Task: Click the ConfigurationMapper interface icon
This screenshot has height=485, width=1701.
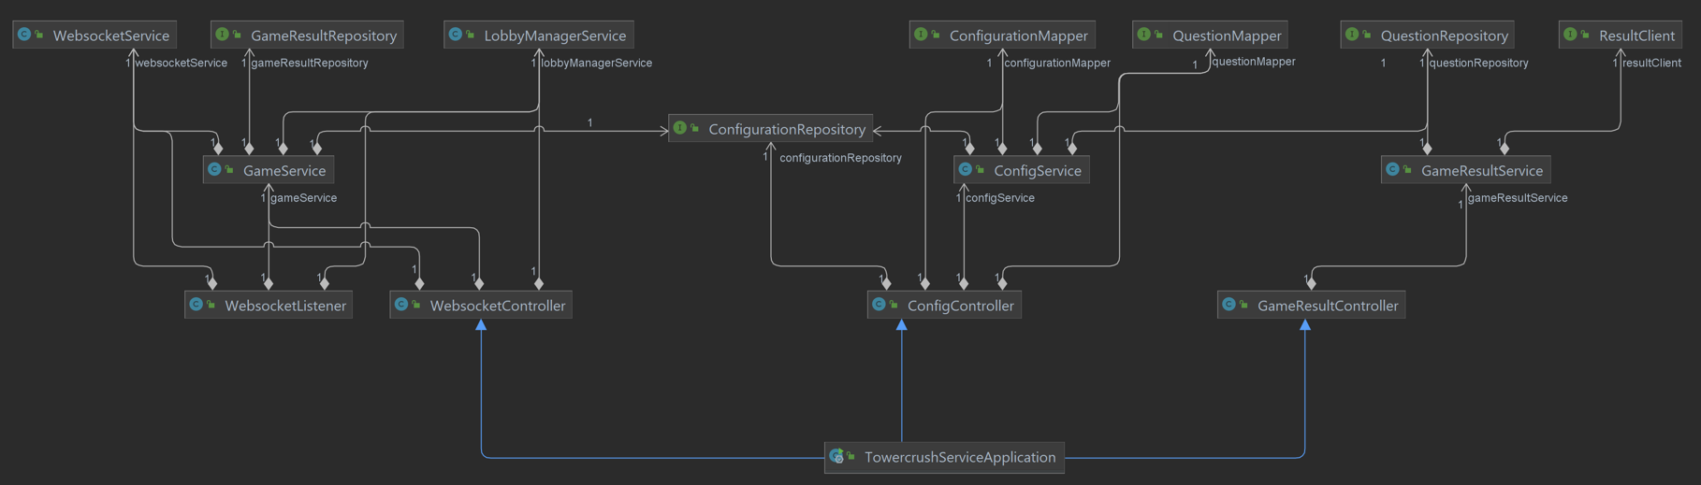Action: pos(921,35)
